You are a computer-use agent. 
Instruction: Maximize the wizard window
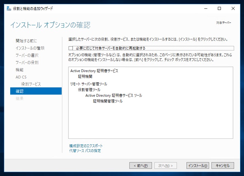pyautogui.click(x=219, y=8)
